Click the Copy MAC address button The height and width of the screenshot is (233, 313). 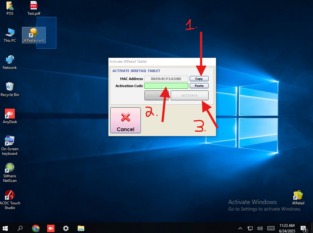199,78
